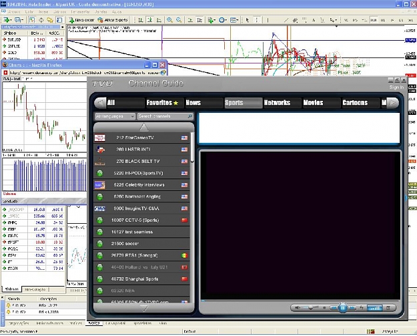
Task: Stop playback with the small stop button
Action: pyautogui.click(x=324, y=308)
